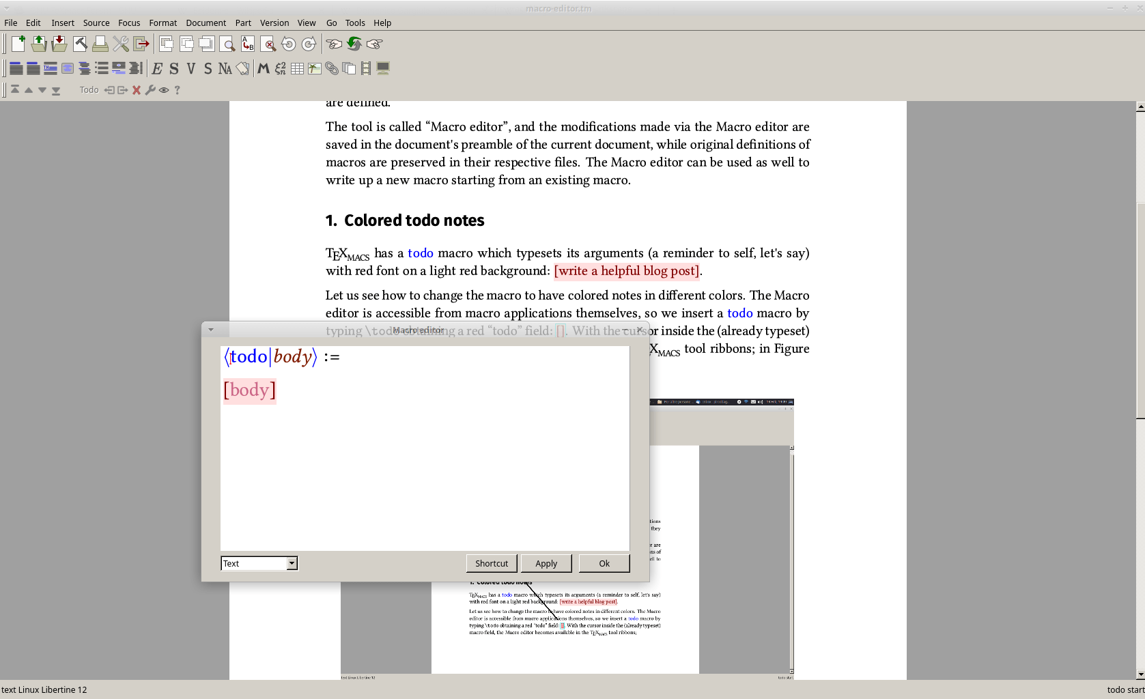Click the Todo label in the focus toolbar

coord(89,90)
